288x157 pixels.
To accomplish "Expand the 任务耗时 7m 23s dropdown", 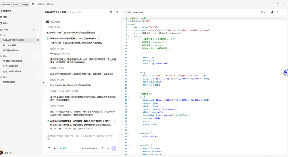I will click(55, 27).
